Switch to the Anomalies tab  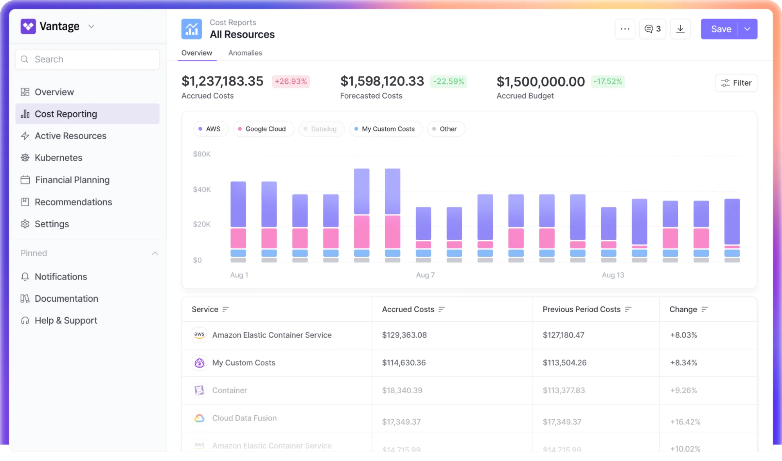(245, 53)
